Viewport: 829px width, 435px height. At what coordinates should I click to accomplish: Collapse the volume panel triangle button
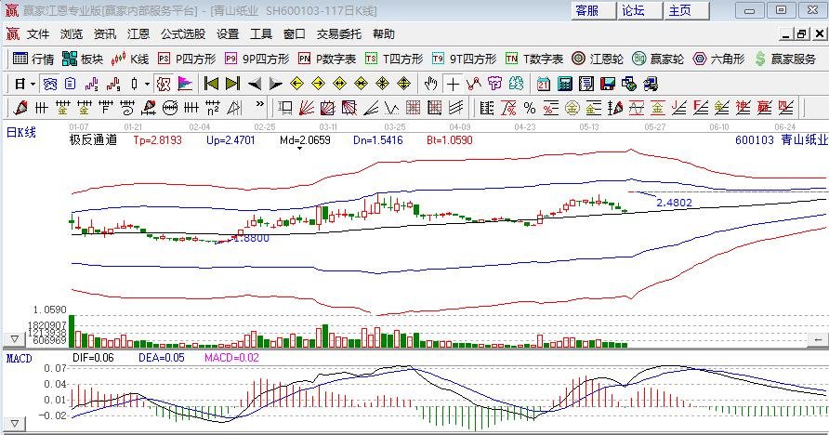point(14,339)
